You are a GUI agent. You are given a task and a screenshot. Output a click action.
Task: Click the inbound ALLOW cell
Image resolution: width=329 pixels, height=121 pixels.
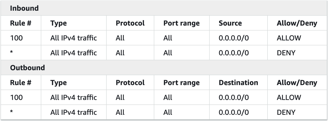pyautogui.click(x=289, y=38)
